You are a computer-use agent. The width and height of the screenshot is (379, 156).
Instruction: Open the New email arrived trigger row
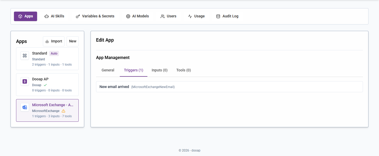click(x=230, y=87)
